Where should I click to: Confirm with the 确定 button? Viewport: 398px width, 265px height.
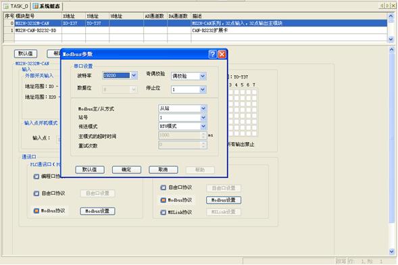click(126, 170)
